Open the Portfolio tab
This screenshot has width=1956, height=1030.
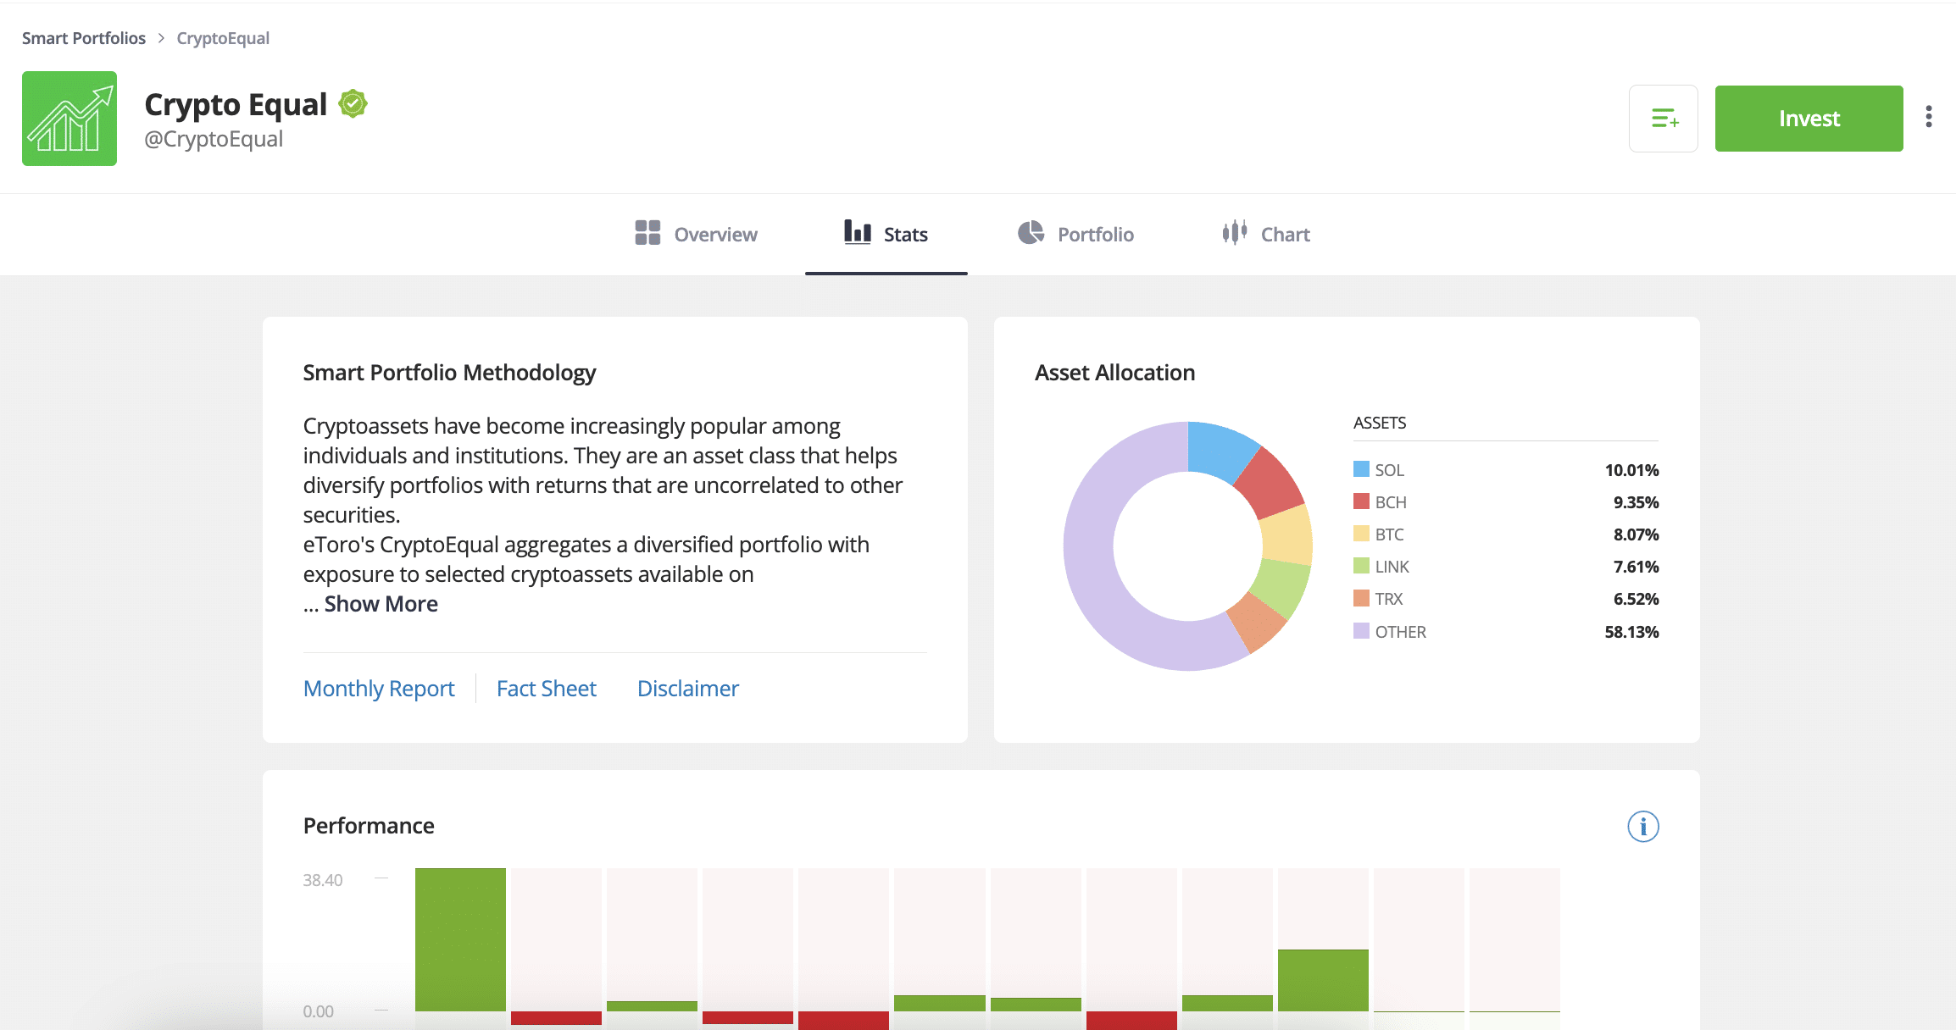[x=1075, y=235]
